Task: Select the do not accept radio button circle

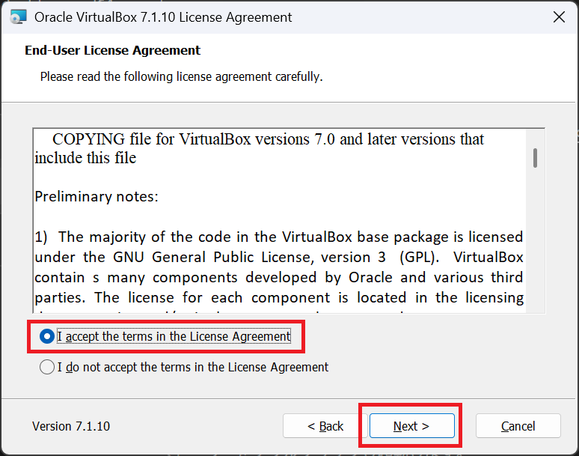Action: (x=46, y=367)
